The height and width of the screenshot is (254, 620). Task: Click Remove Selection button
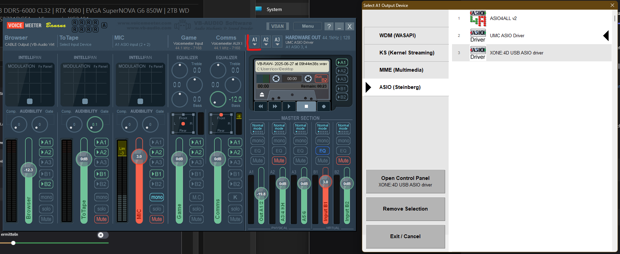[x=405, y=209]
